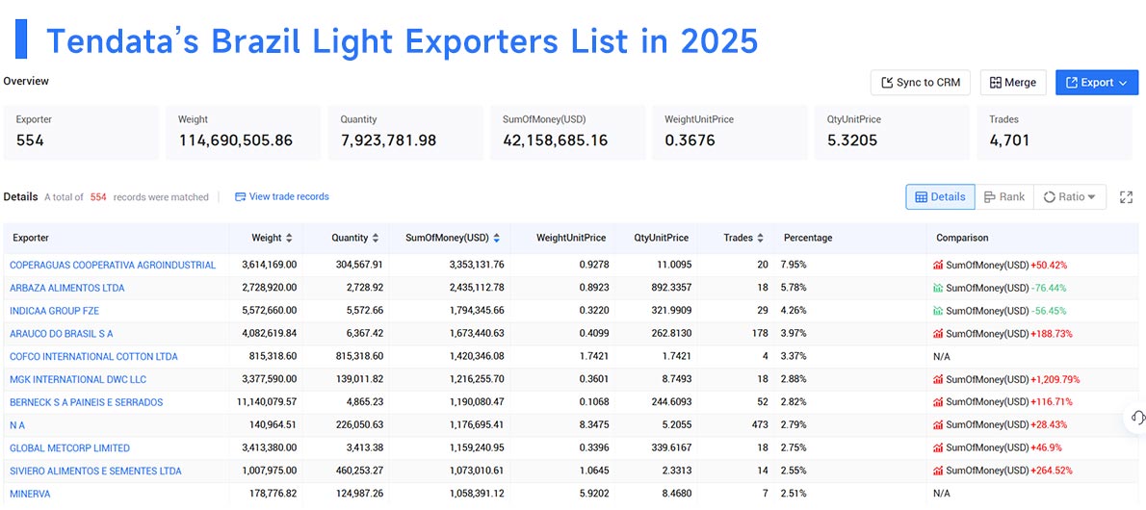
Task: Open BERNECK S A PAINEIS E SERRADOS link
Action: coord(87,402)
